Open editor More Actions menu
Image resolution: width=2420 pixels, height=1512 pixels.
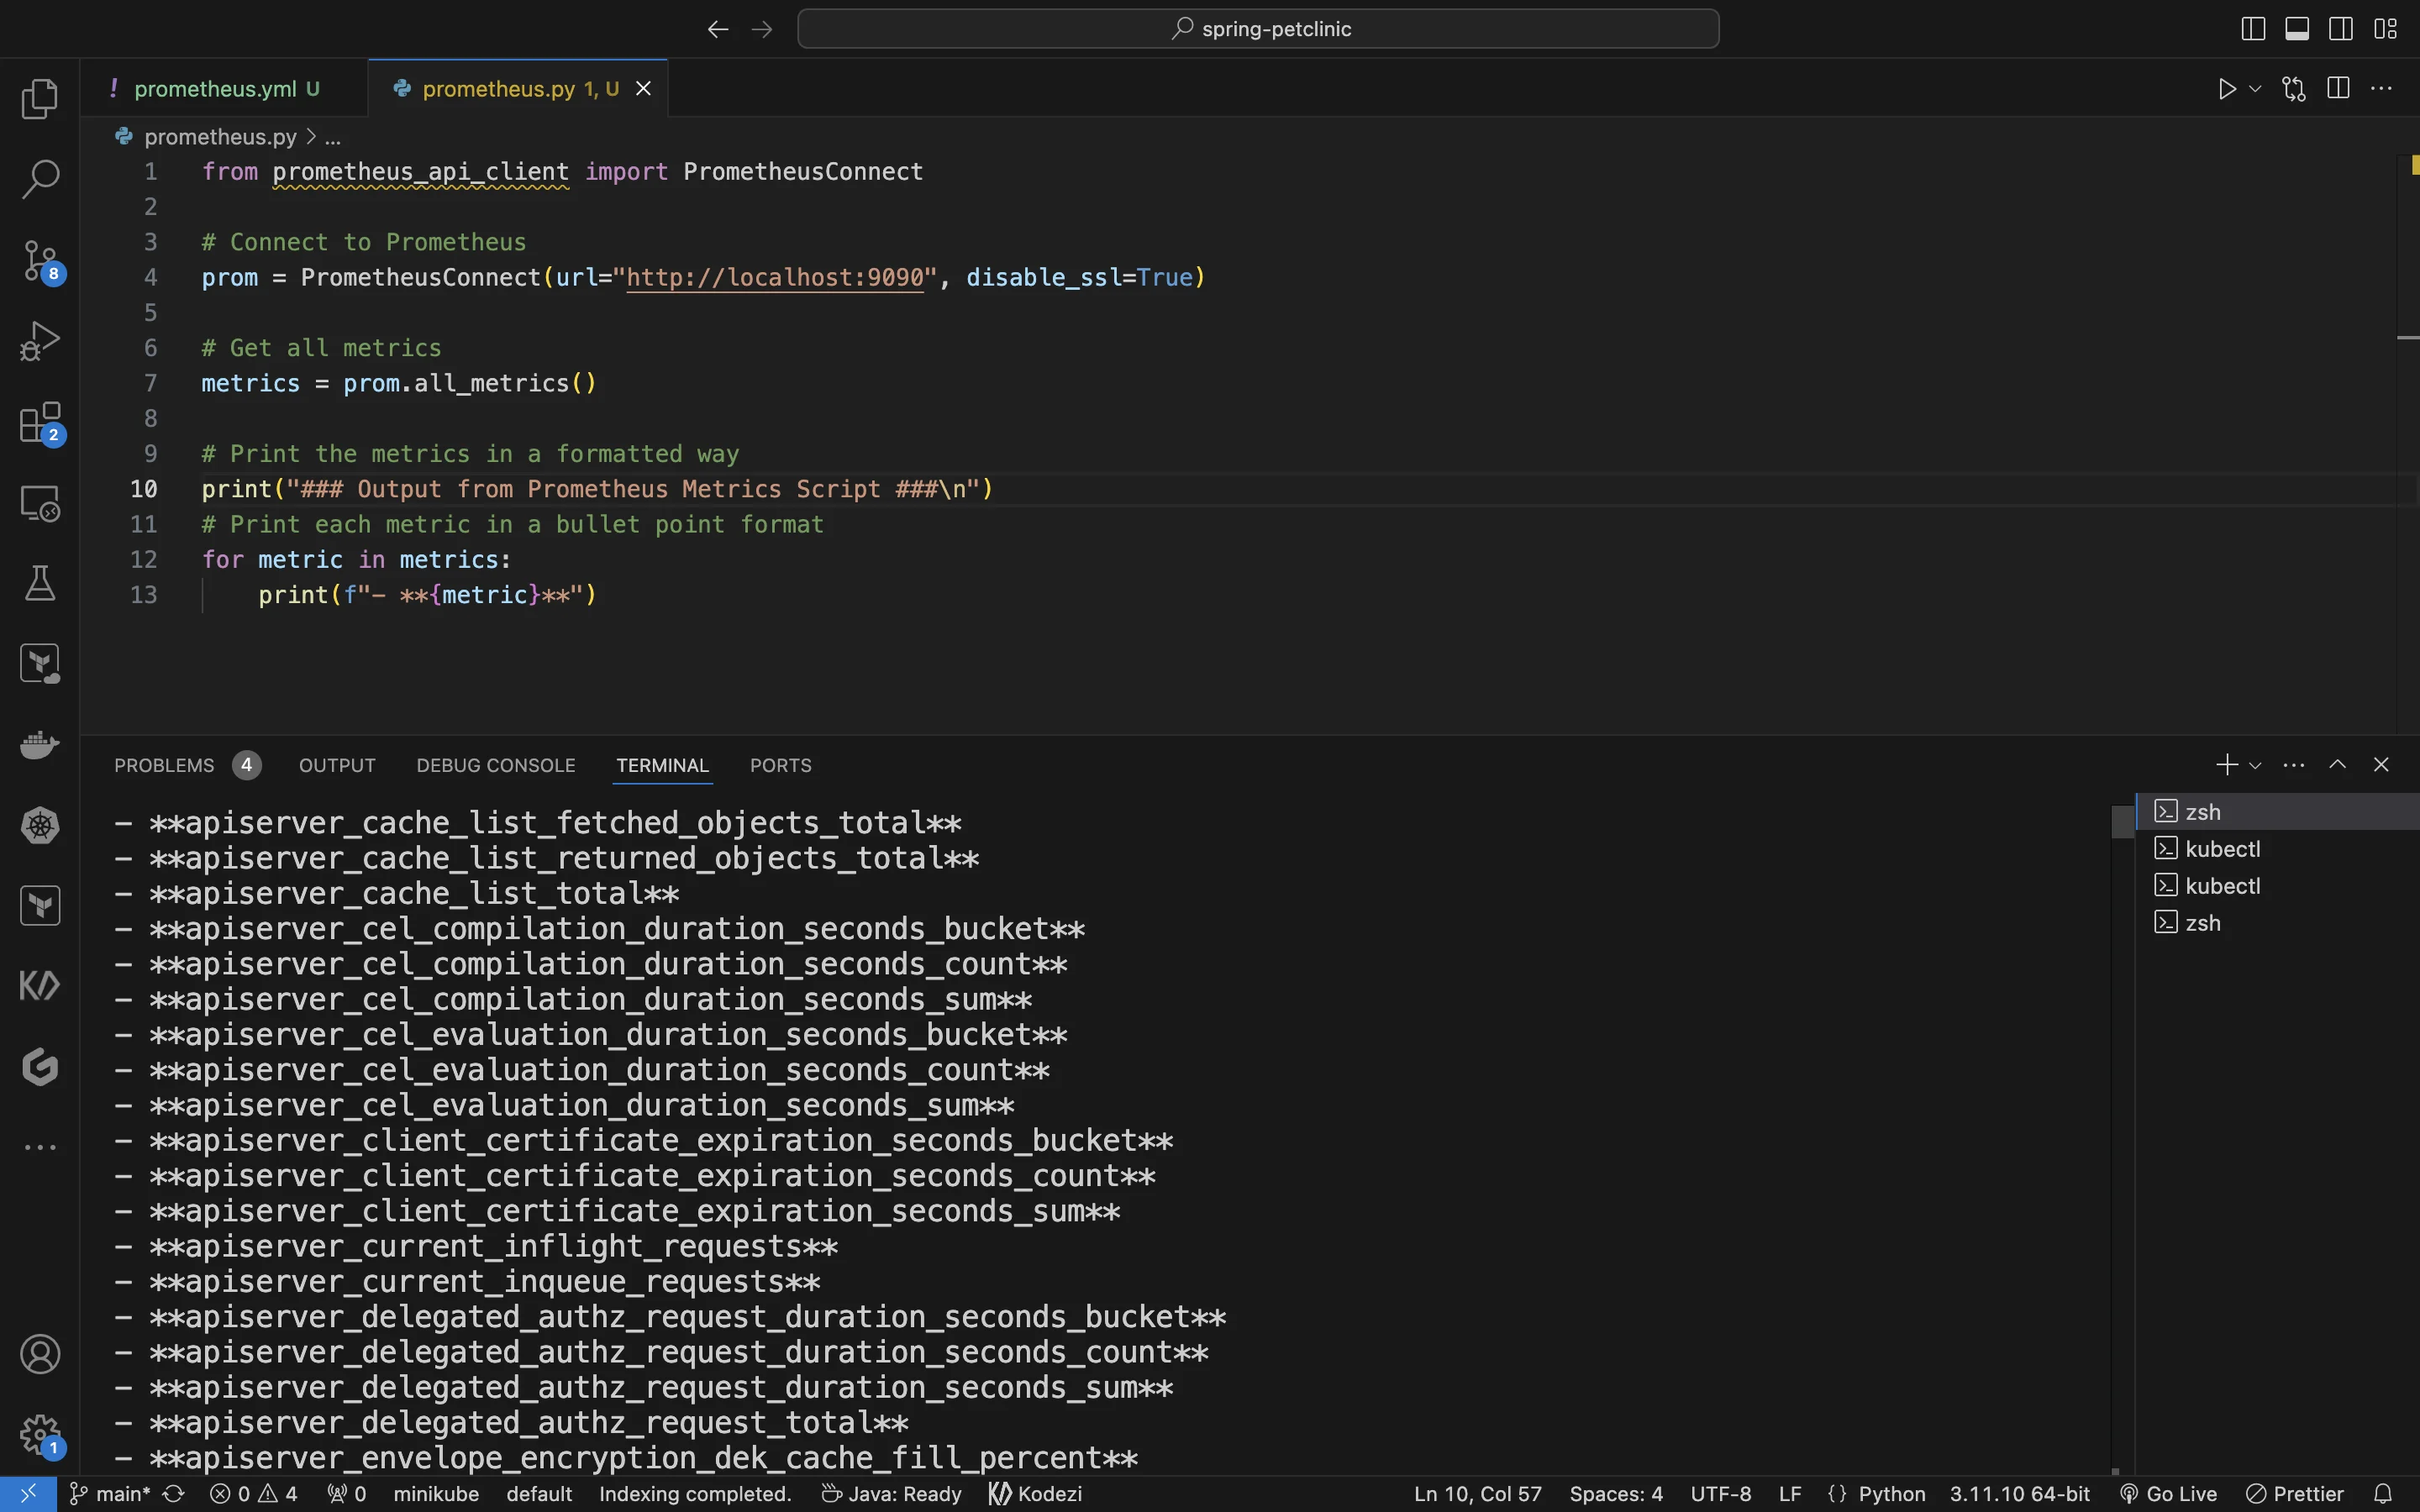coord(2382,89)
